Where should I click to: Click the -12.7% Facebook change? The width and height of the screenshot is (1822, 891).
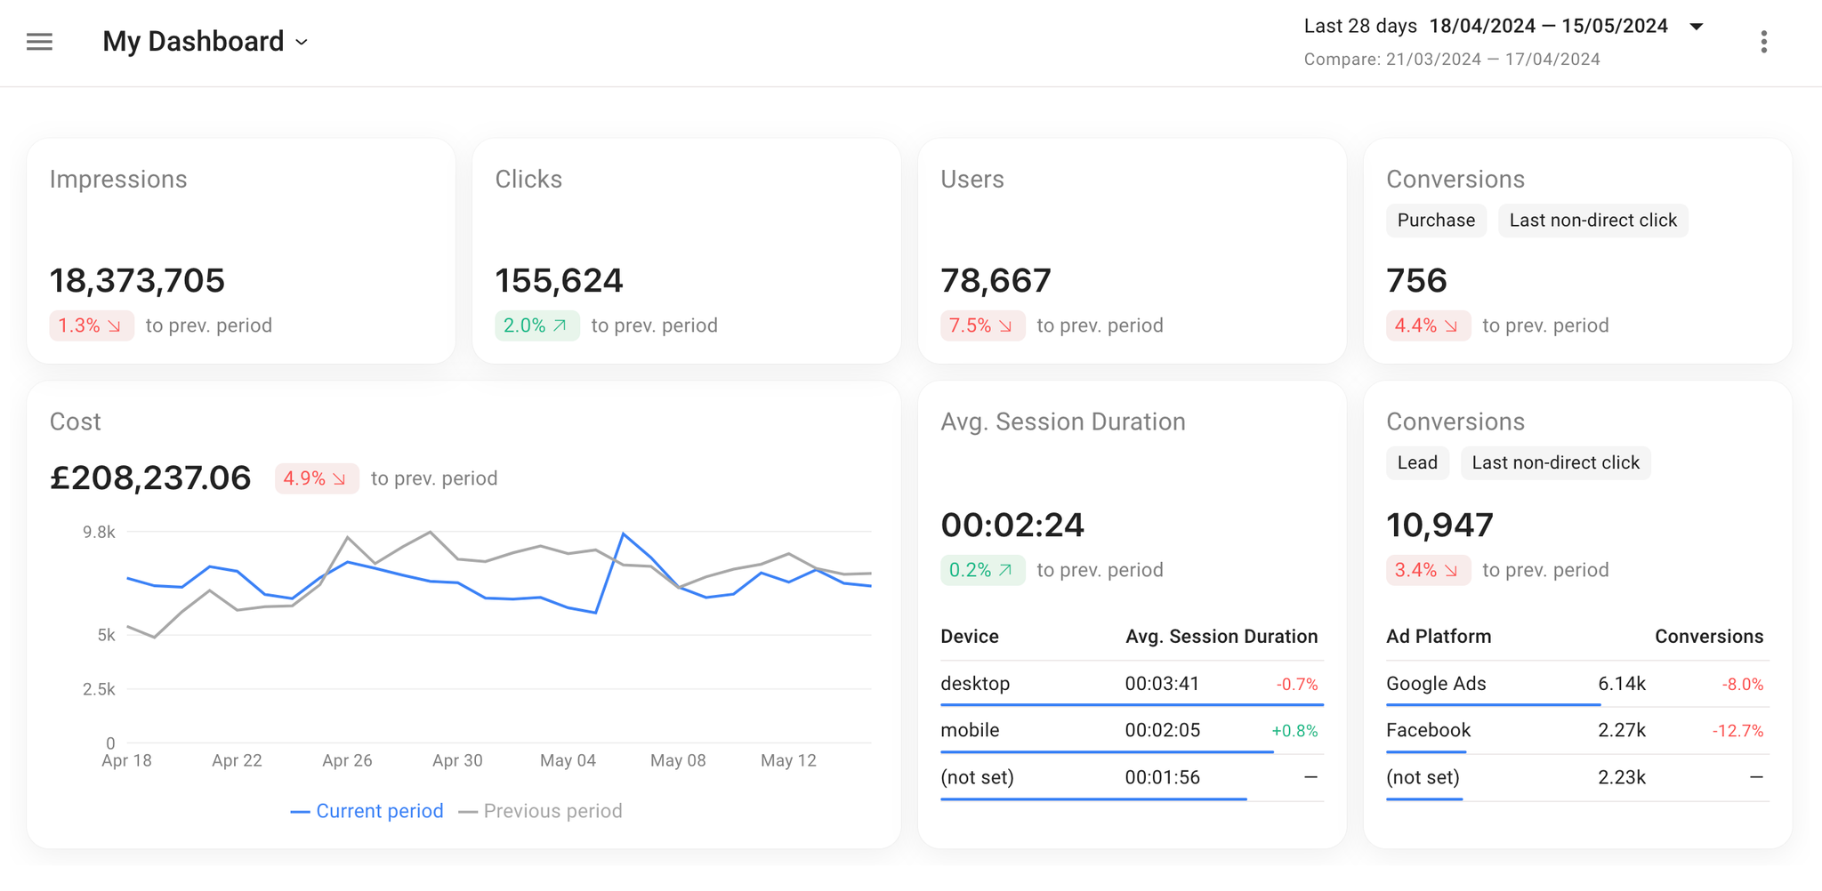(x=1737, y=731)
